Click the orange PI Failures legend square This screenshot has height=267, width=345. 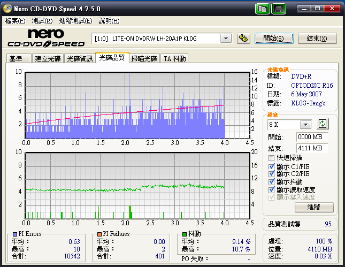[x=99, y=234]
